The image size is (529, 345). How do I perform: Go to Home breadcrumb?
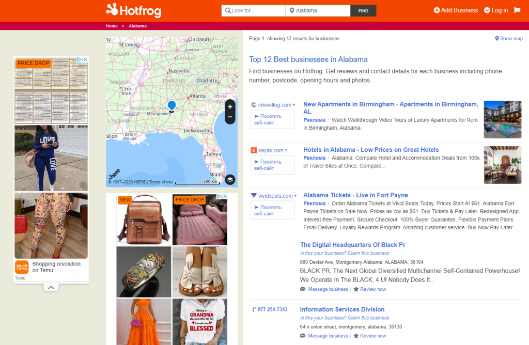click(112, 26)
